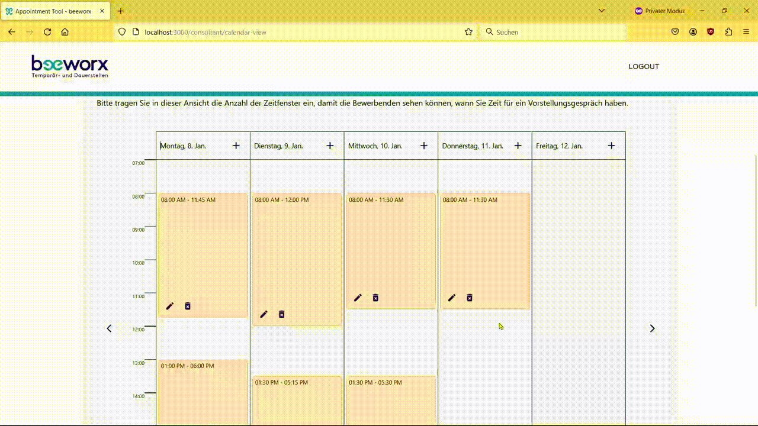This screenshot has height=426, width=758.
Task: Open the uBlock shield extension
Action: (711, 32)
